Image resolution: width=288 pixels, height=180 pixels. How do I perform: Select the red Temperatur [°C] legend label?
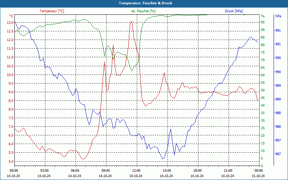click(x=52, y=11)
